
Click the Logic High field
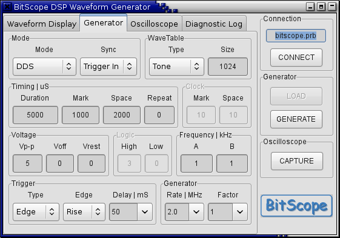pos(130,164)
